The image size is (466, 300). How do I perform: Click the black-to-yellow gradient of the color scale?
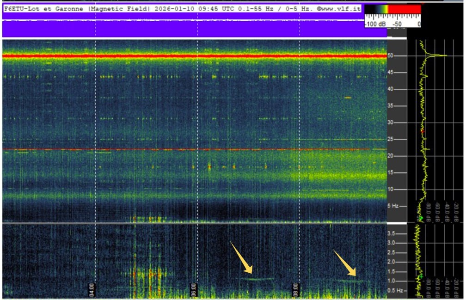click(x=376, y=9)
